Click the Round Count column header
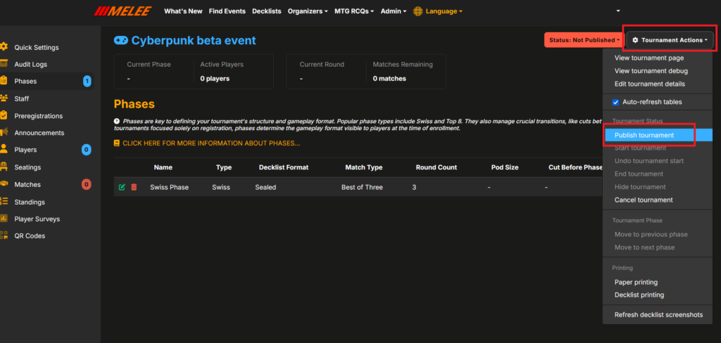 pyautogui.click(x=437, y=167)
